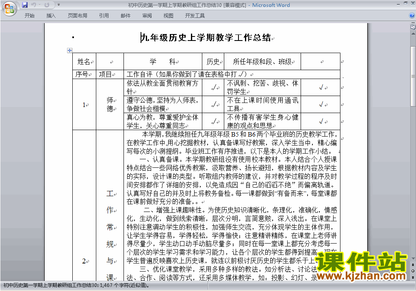Click the table move handle icon

[69, 50]
